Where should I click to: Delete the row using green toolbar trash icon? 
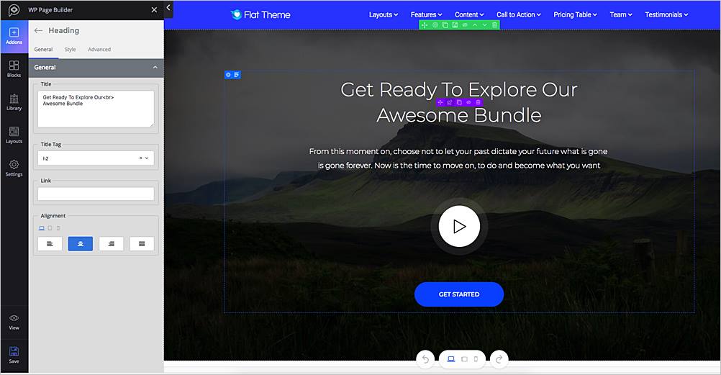click(x=494, y=25)
